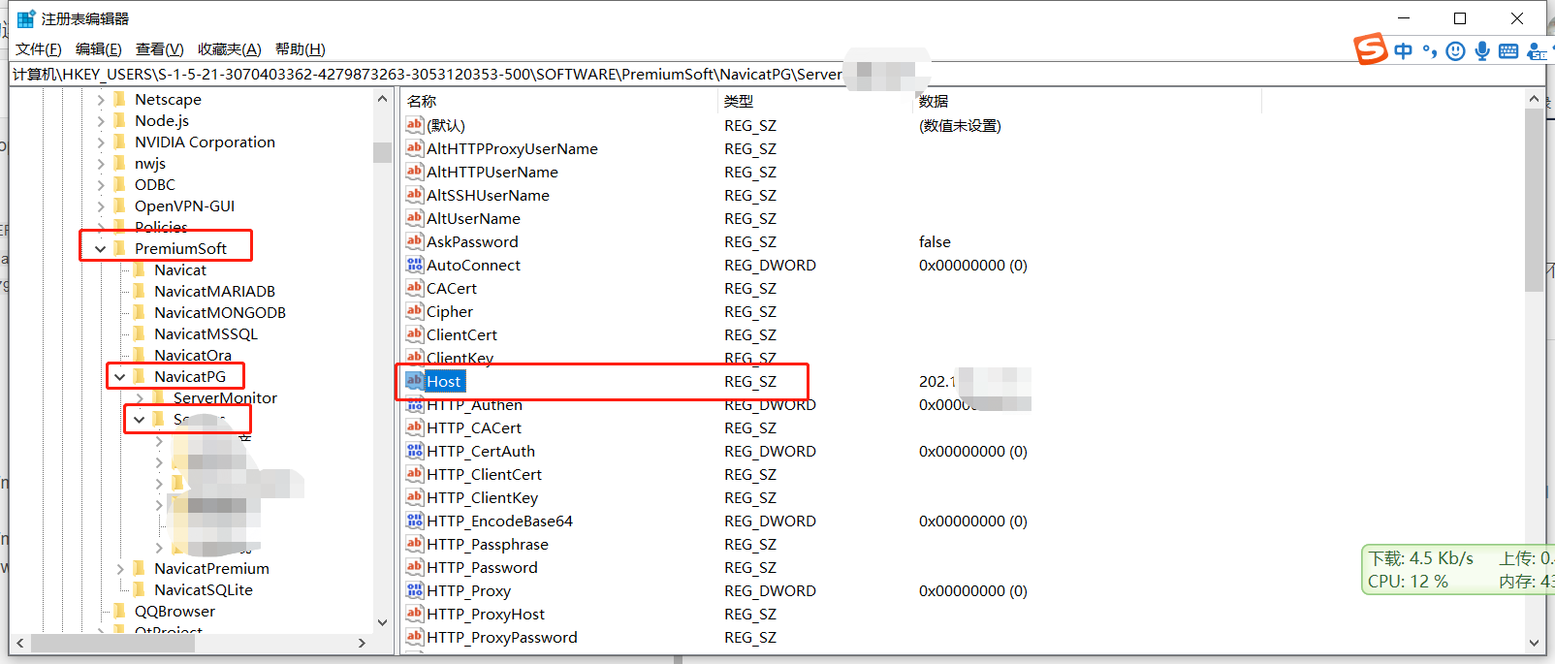
Task: Select the NavicatMSSQL folder icon
Action: pyautogui.click(x=140, y=333)
